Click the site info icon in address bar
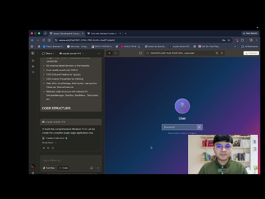This screenshot has height=199, width=265. point(56,40)
